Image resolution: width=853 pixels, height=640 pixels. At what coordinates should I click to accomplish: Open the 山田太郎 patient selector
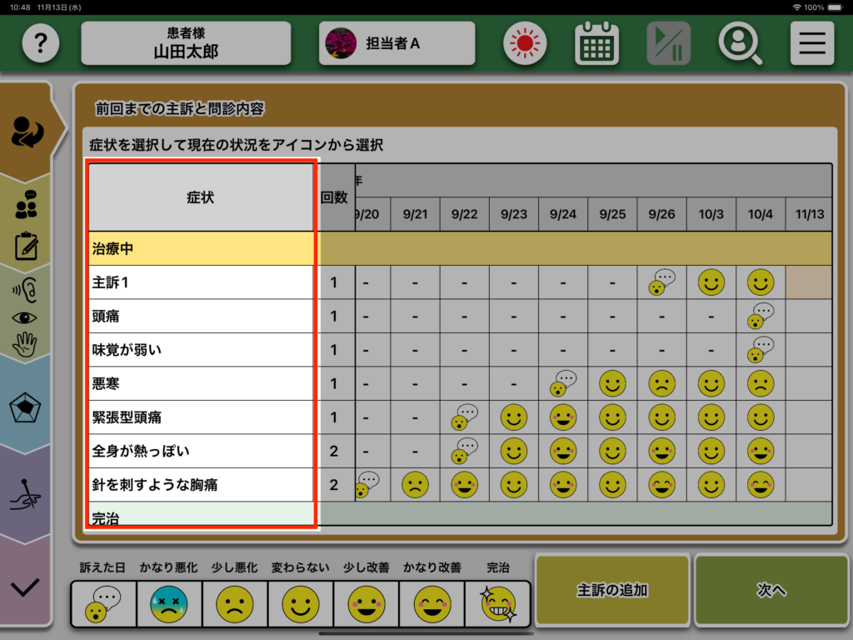(x=186, y=43)
